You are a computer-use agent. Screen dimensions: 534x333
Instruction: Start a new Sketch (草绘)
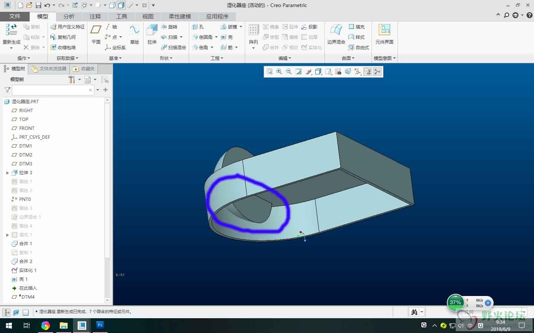tap(134, 34)
